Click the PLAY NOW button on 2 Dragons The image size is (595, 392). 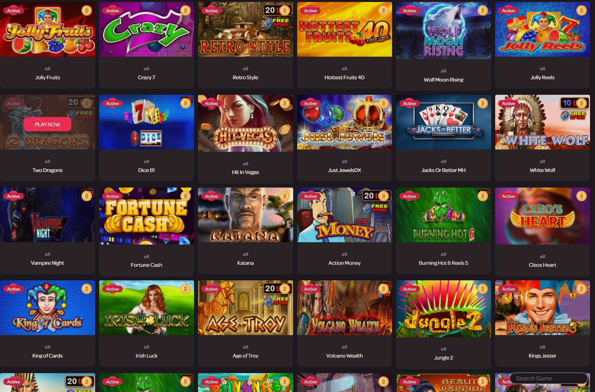pyautogui.click(x=47, y=124)
